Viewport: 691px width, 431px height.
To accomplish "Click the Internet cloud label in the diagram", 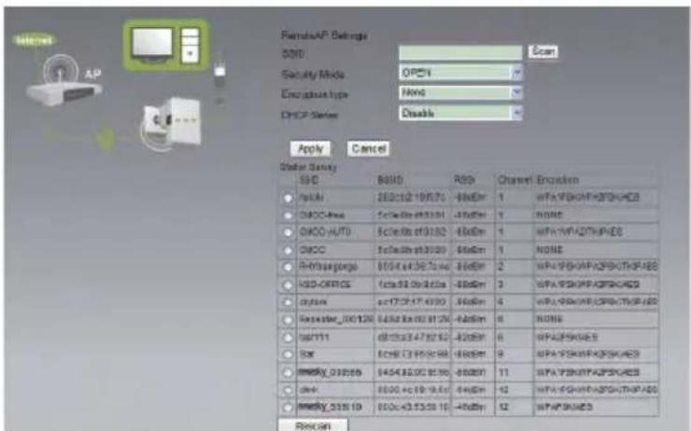I will pyautogui.click(x=34, y=40).
